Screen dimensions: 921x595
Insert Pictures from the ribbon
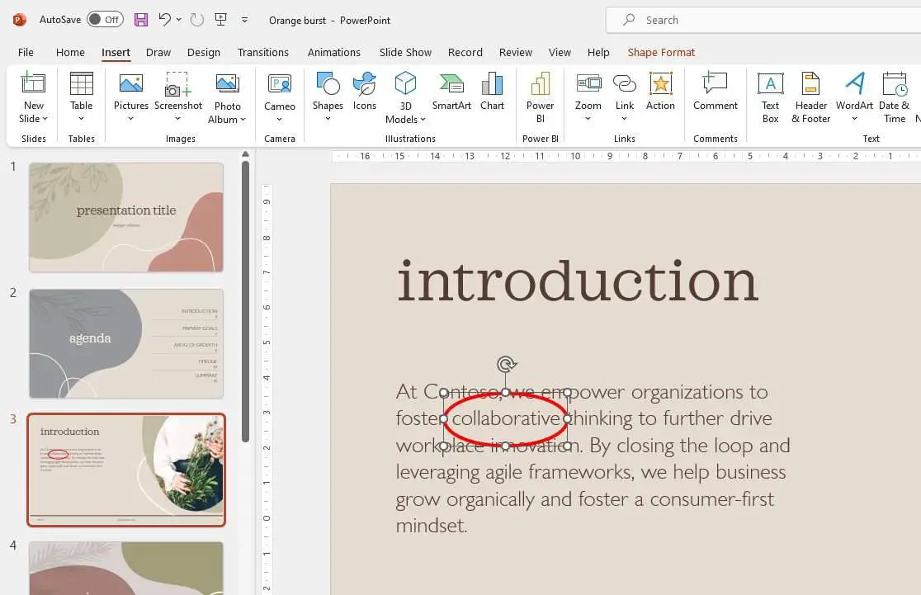click(x=131, y=97)
